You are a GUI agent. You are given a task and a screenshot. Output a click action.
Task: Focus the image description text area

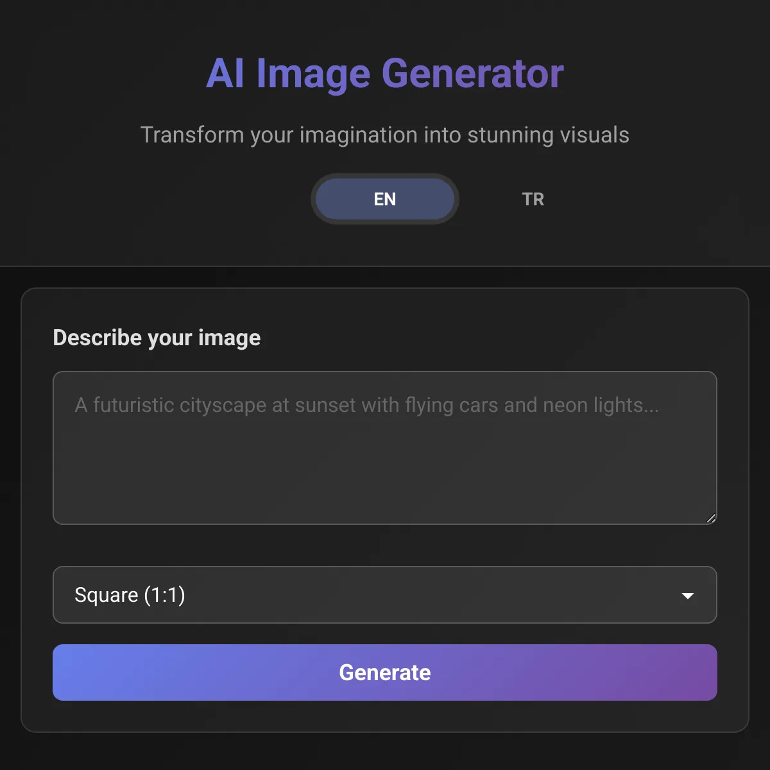[385, 448]
